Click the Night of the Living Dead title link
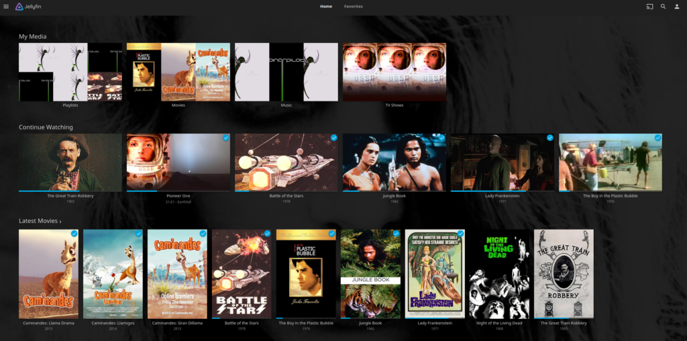Viewport: 687px width, 341px height. click(499, 323)
